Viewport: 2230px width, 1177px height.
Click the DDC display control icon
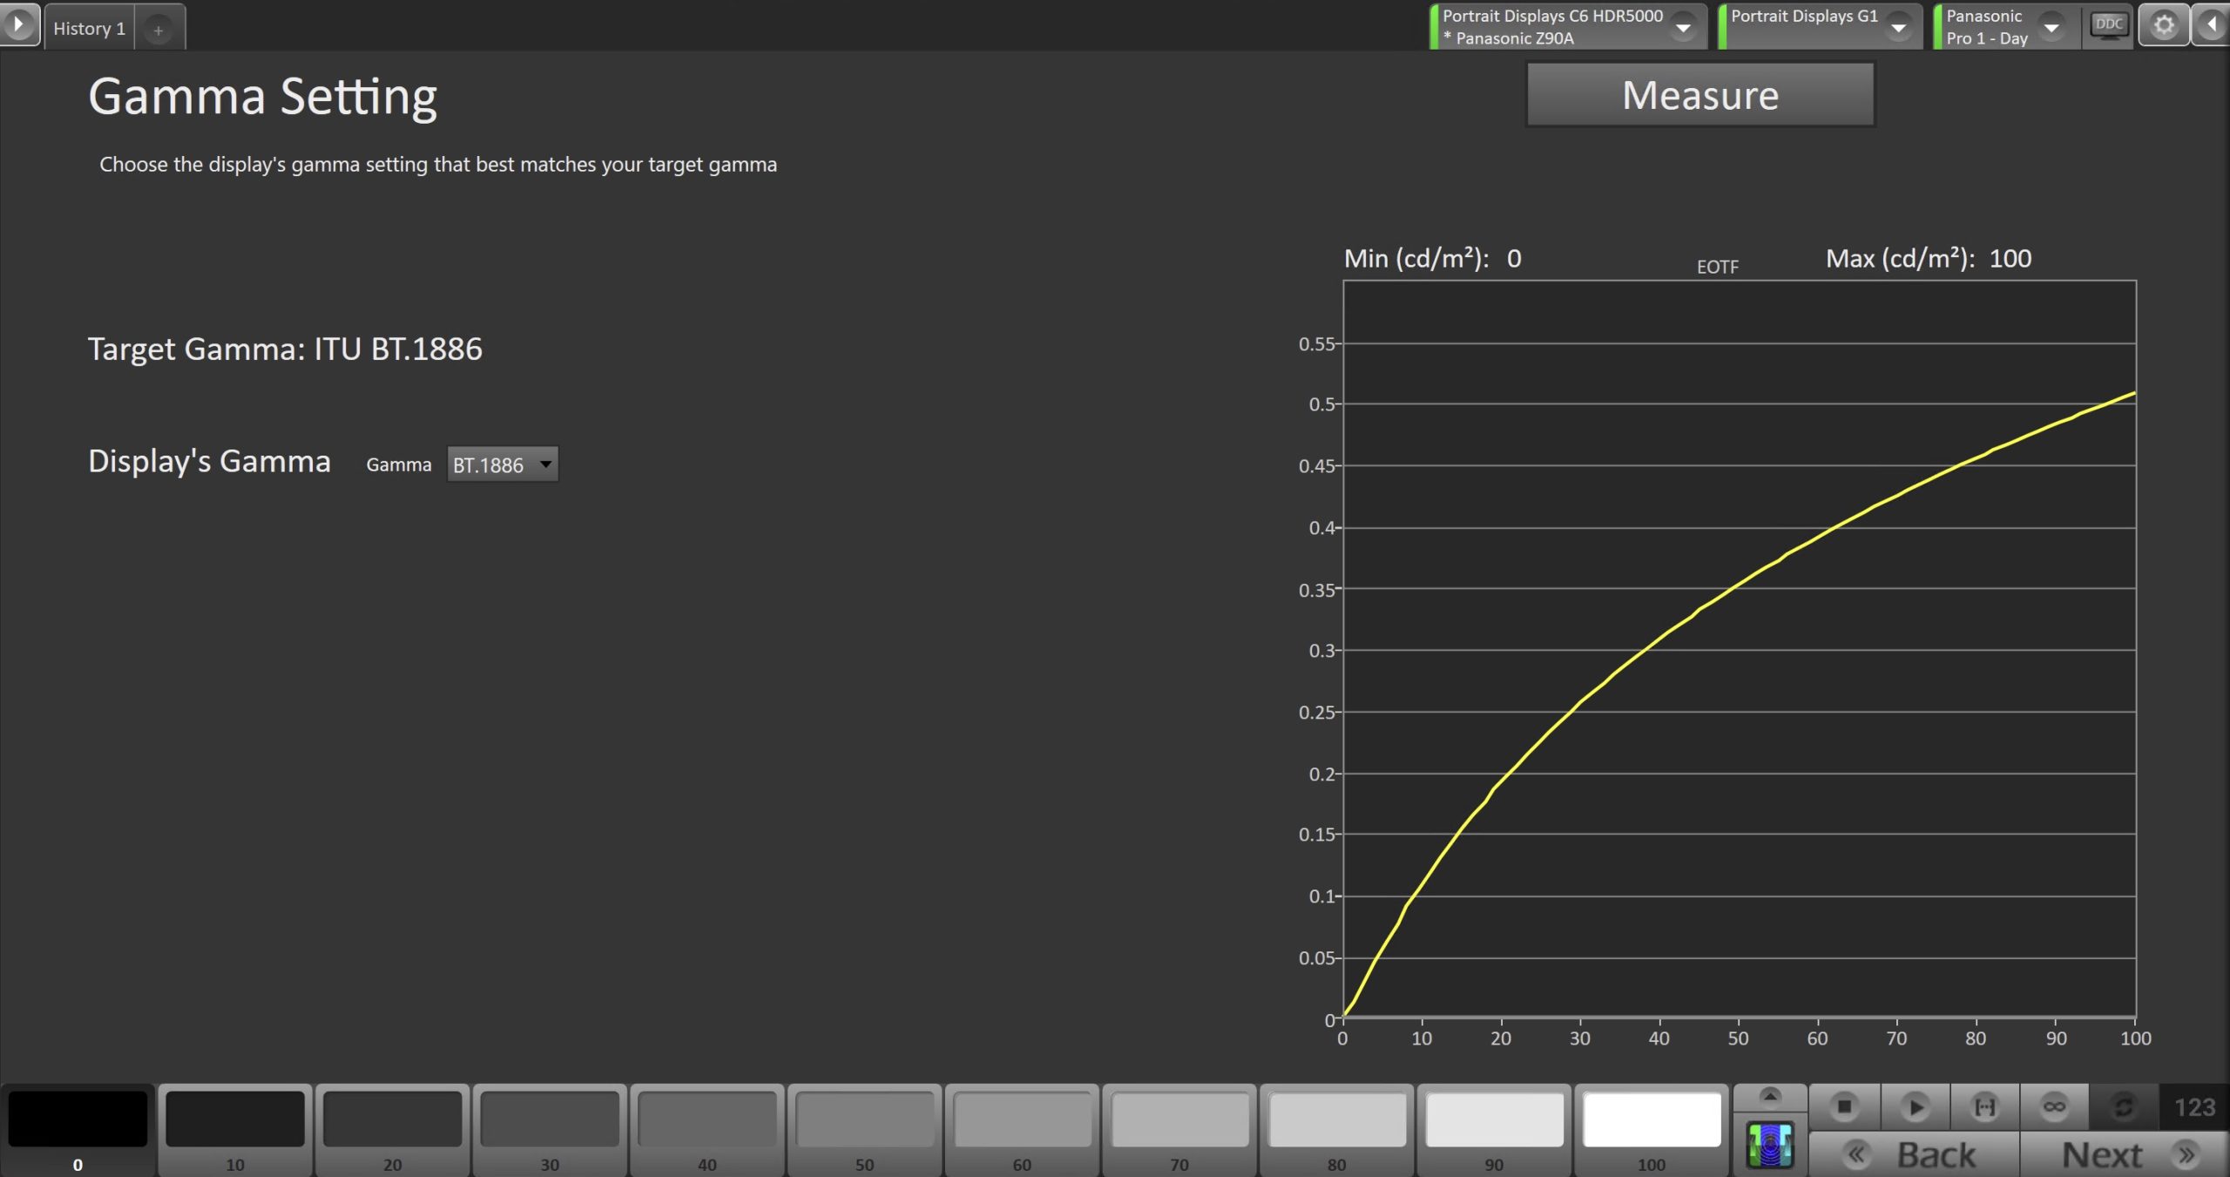click(2108, 25)
